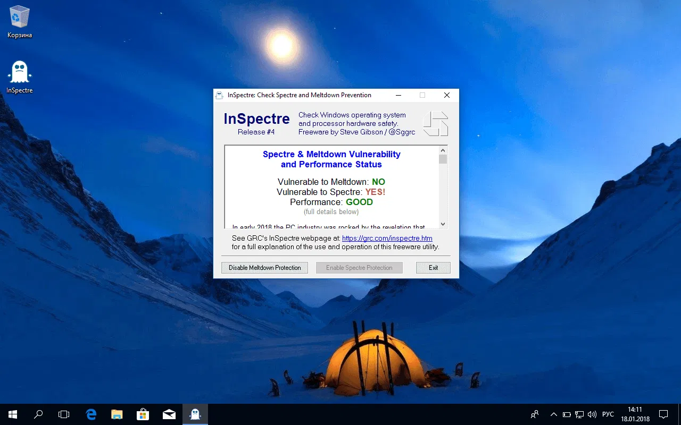Image resolution: width=681 pixels, height=425 pixels.
Task: Click the Exit button in InSpectre
Action: [x=434, y=268]
